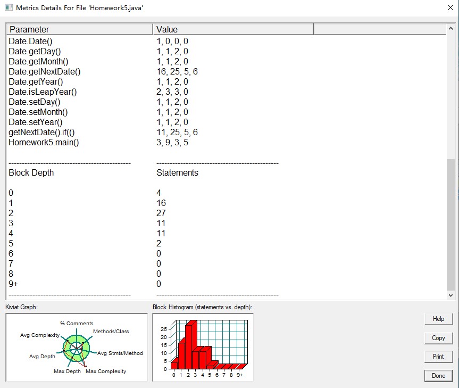Click the Value column header
459x388 pixels.
(233, 29)
